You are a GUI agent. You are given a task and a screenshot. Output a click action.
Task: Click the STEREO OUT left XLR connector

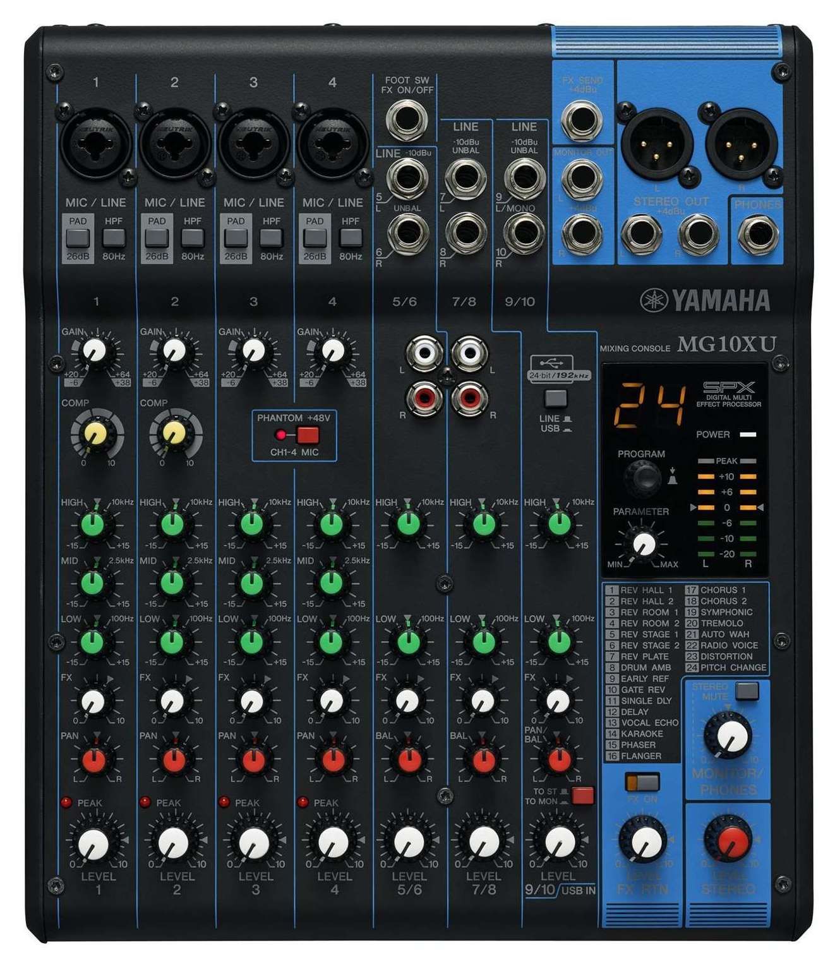pos(657,145)
